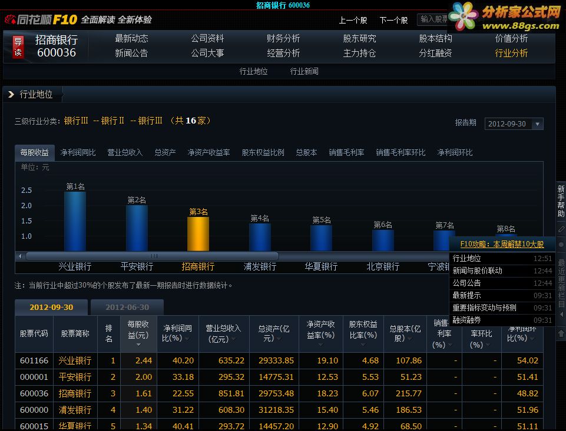The height and width of the screenshot is (431, 566).
Task: Switch to the 2012-06-30 table tab
Action: 127,307
